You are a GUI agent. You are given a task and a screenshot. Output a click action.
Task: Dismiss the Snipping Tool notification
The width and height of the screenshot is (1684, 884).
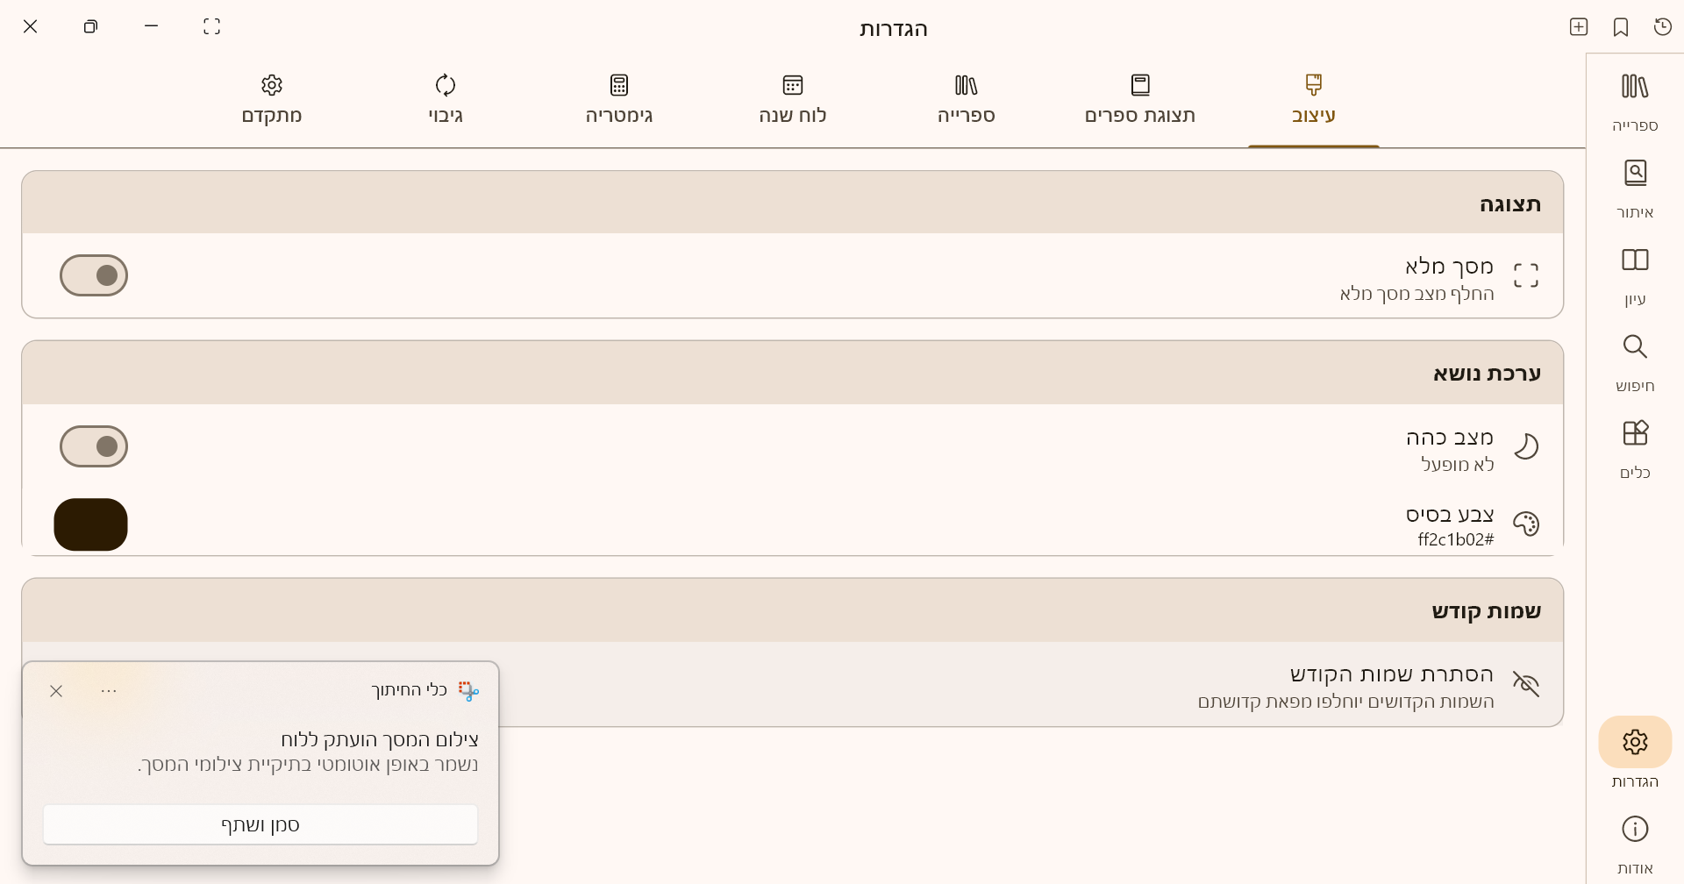(x=56, y=691)
